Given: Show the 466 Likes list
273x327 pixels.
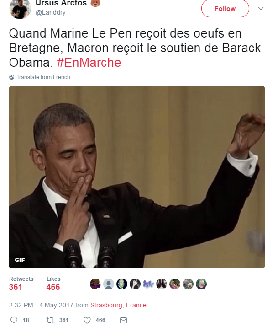Looking at the screenshot, I should 53,284.
